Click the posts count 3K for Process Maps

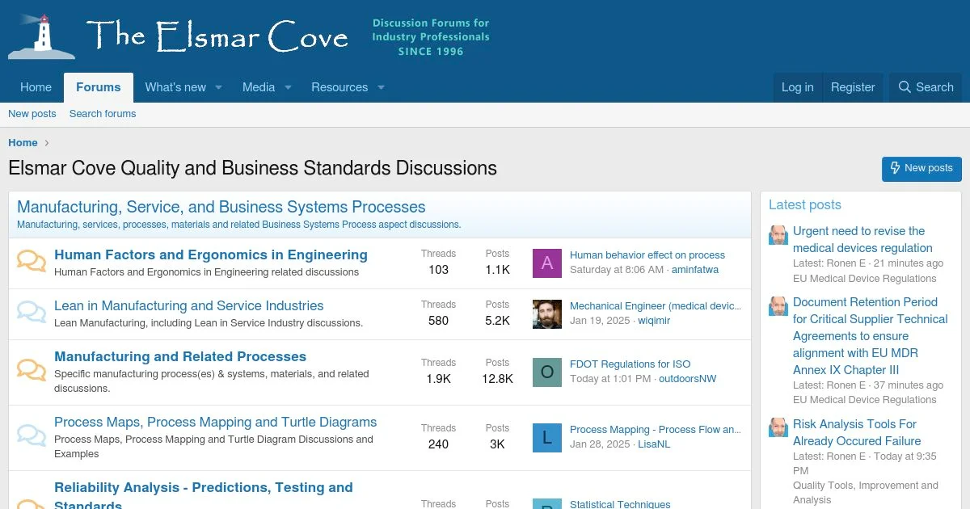click(x=497, y=444)
